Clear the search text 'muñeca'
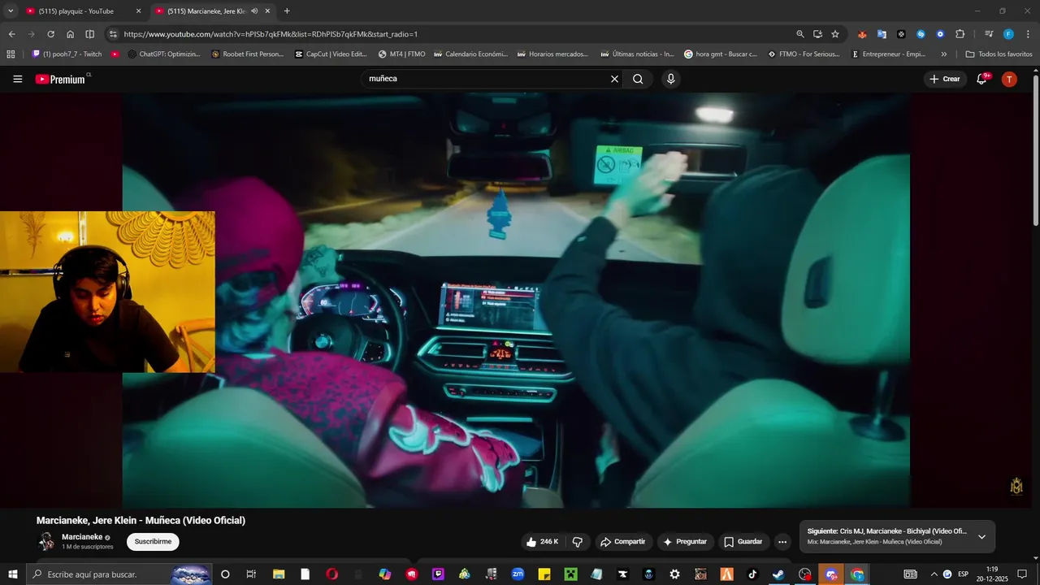The image size is (1040, 585). 615,79
